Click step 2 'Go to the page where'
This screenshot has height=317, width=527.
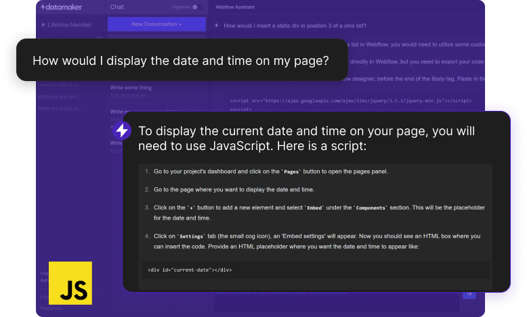point(234,189)
